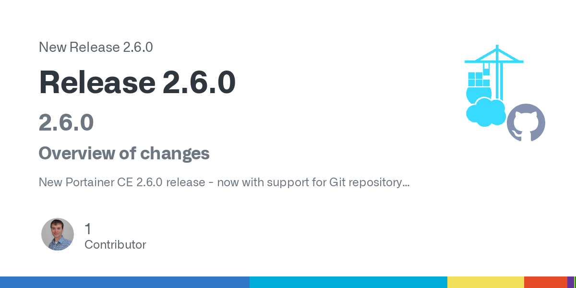The width and height of the screenshot is (576, 288).
Task: Select the small purple language bar segment
Action: (570, 282)
